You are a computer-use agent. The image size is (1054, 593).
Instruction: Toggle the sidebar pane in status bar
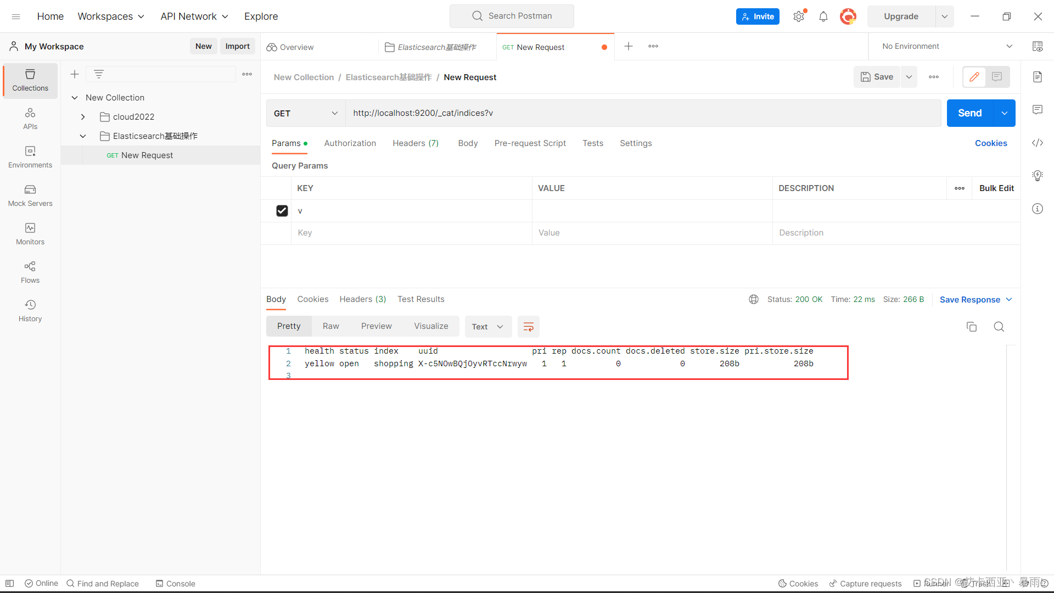10,583
